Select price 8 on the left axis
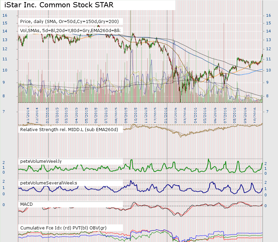 pyautogui.click(x=3, y=96)
